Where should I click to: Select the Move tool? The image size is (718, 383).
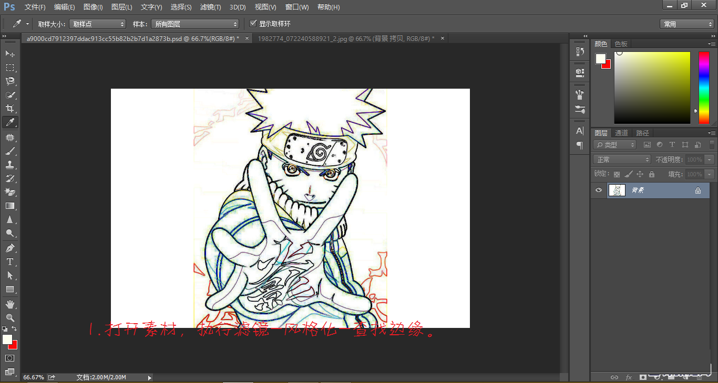[10, 54]
